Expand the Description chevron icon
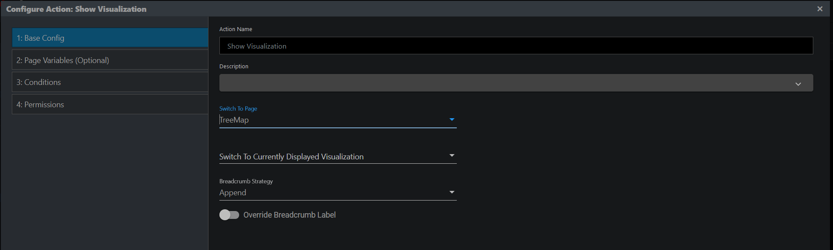 (x=798, y=84)
